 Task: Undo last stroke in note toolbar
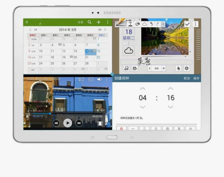click(x=151, y=24)
